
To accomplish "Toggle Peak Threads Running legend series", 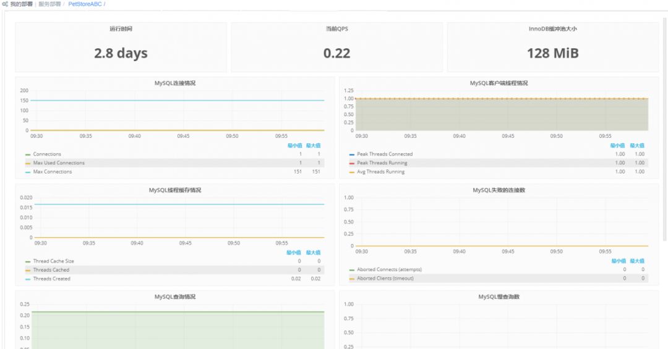I will [x=382, y=163].
